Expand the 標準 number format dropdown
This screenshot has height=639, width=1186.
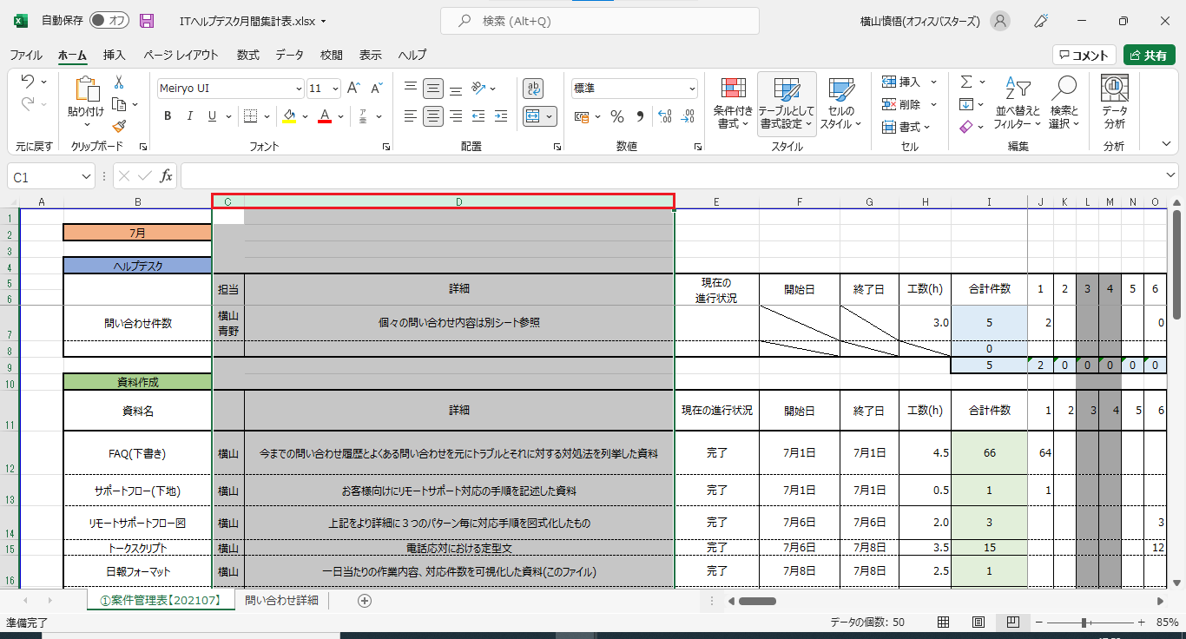click(x=692, y=89)
